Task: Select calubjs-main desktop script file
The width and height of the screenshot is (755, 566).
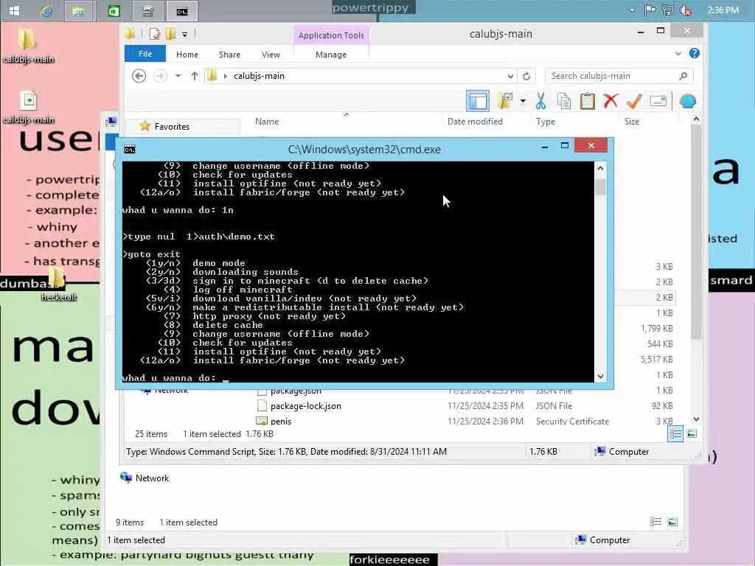Action: [x=29, y=107]
